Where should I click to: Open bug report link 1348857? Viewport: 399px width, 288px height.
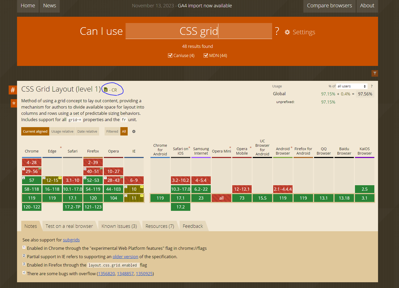pyautogui.click(x=125, y=274)
